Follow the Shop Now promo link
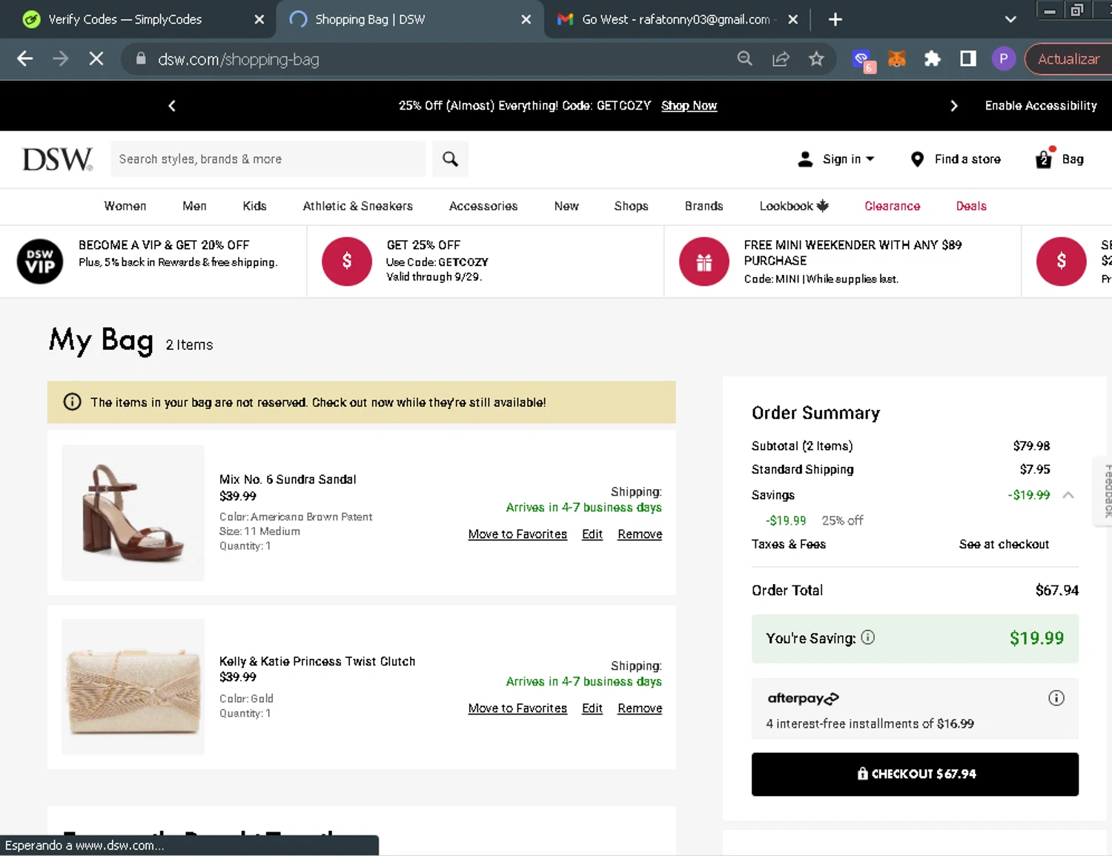 [689, 106]
